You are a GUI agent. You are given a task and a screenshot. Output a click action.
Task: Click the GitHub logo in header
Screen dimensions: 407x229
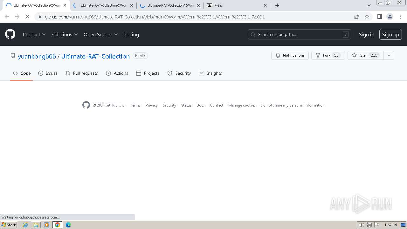10,34
